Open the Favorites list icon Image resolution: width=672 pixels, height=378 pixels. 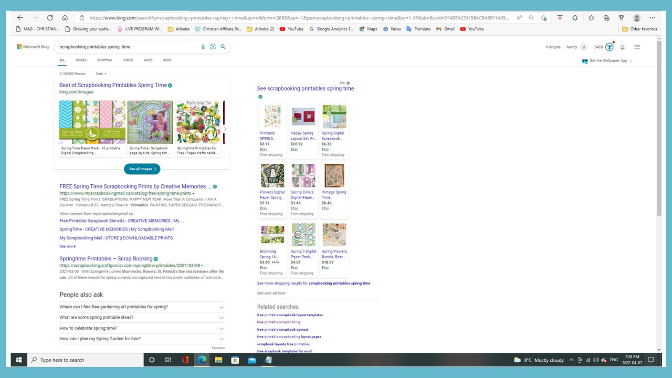pos(591,17)
